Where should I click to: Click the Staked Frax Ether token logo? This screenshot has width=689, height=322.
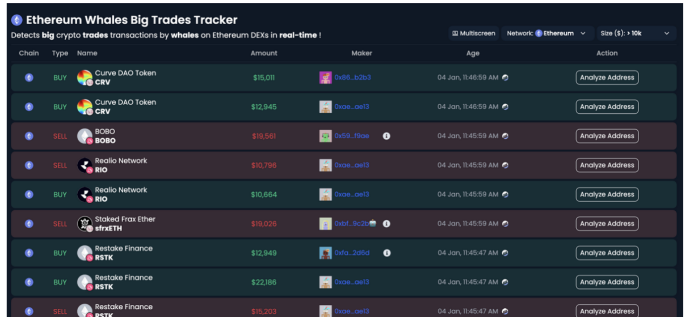85,224
